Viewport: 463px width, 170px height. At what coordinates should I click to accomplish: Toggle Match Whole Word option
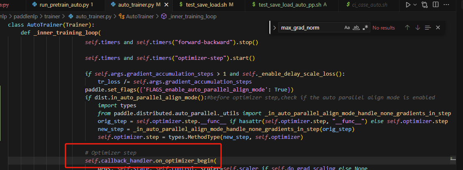point(356,28)
